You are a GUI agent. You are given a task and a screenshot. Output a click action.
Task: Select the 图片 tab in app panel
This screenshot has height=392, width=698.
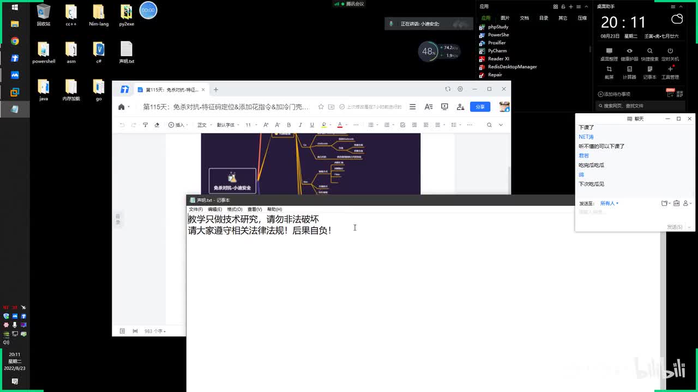[x=505, y=18]
